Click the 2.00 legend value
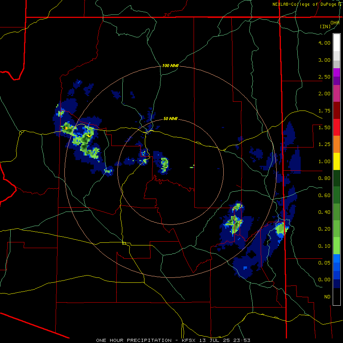Viewport: 343px width, 343px height. [324, 94]
